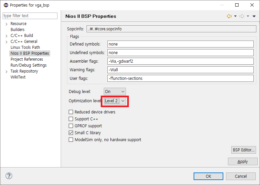Open the Optimization level dropdown
The width and height of the screenshot is (260, 185).
(x=115, y=101)
